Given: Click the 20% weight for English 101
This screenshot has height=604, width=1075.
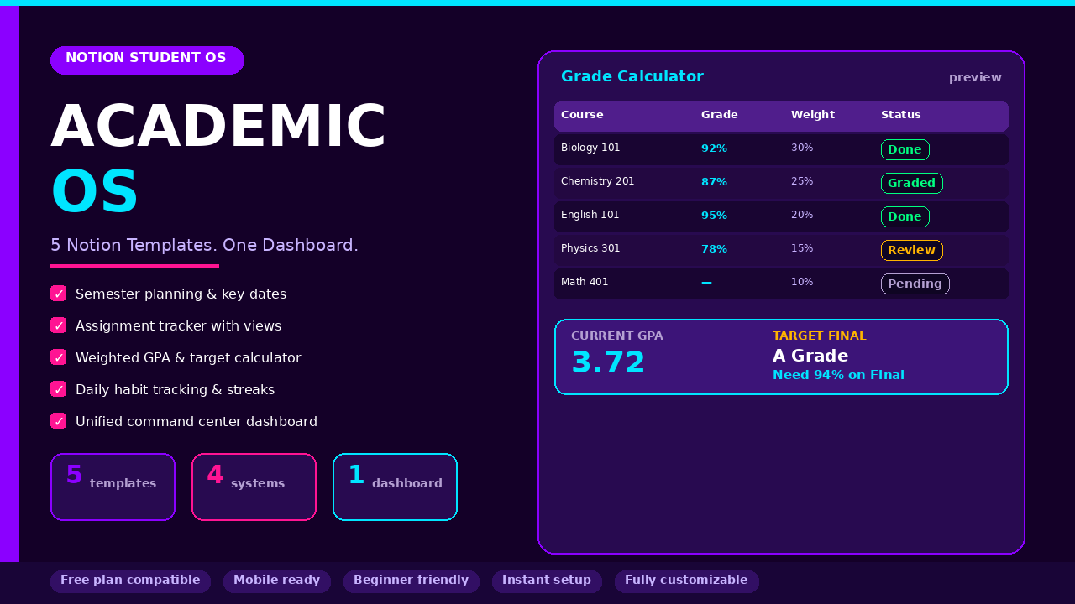Looking at the screenshot, I should pyautogui.click(x=802, y=215).
